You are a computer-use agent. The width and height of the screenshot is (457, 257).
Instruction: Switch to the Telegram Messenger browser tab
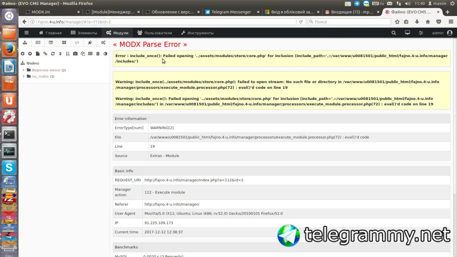click(232, 12)
